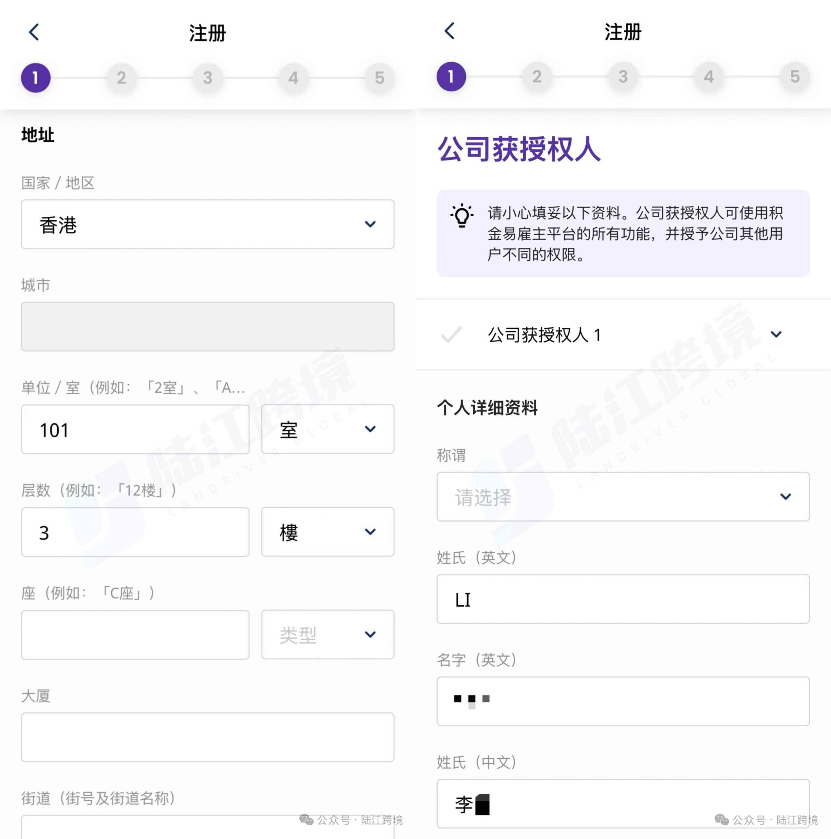
Task: Open the 香港 country/region dropdown
Action: (208, 224)
